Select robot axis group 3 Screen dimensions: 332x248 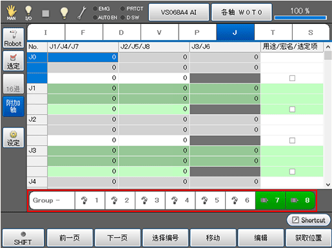150,200
